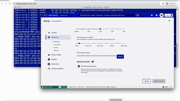180x101 pixels.
Task: Click the notifications bell icon in the status bar
Action: tap(171, 87)
